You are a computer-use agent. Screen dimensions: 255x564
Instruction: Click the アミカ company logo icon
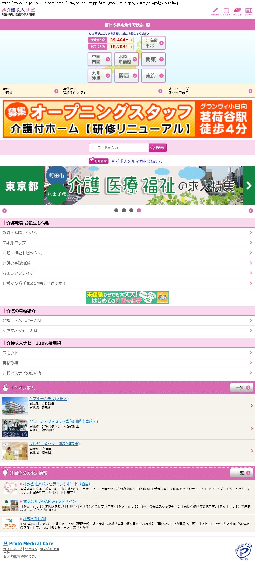click(x=10, y=523)
